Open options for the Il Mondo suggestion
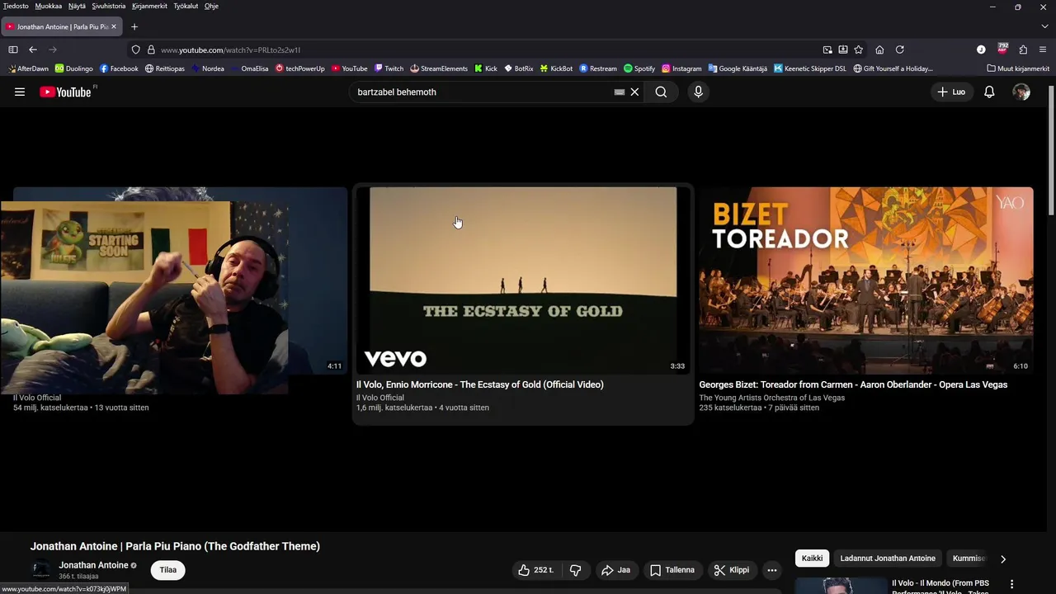 coord(1011,584)
